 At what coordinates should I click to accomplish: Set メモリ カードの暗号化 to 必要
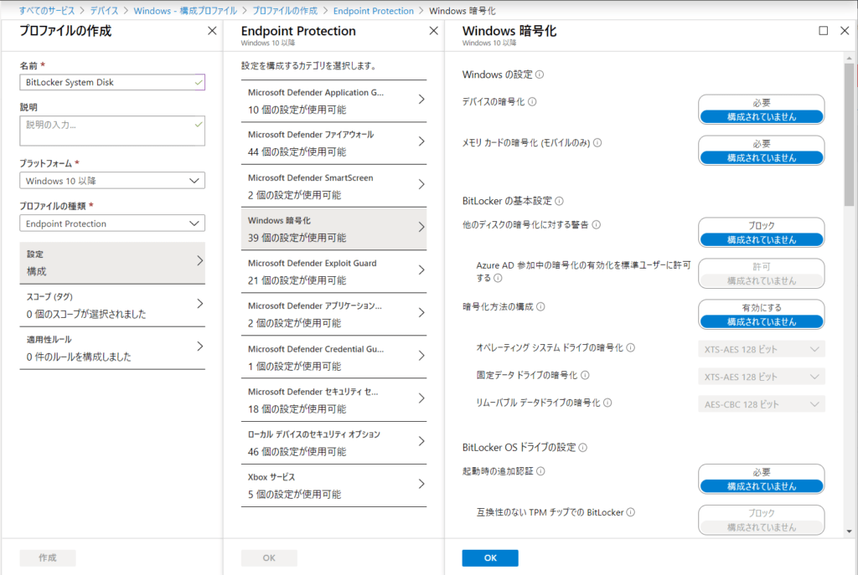pyautogui.click(x=761, y=144)
